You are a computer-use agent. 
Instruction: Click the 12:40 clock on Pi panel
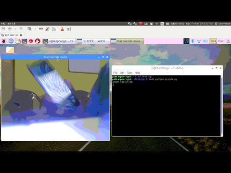[221, 41]
